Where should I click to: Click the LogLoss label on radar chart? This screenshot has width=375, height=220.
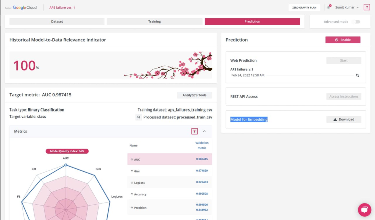[x=117, y=197]
